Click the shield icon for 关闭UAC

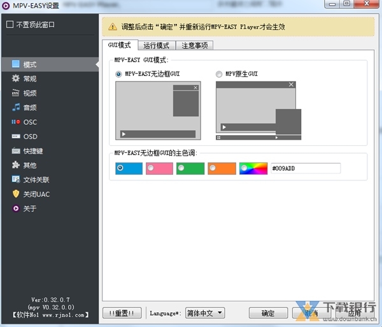click(x=15, y=194)
